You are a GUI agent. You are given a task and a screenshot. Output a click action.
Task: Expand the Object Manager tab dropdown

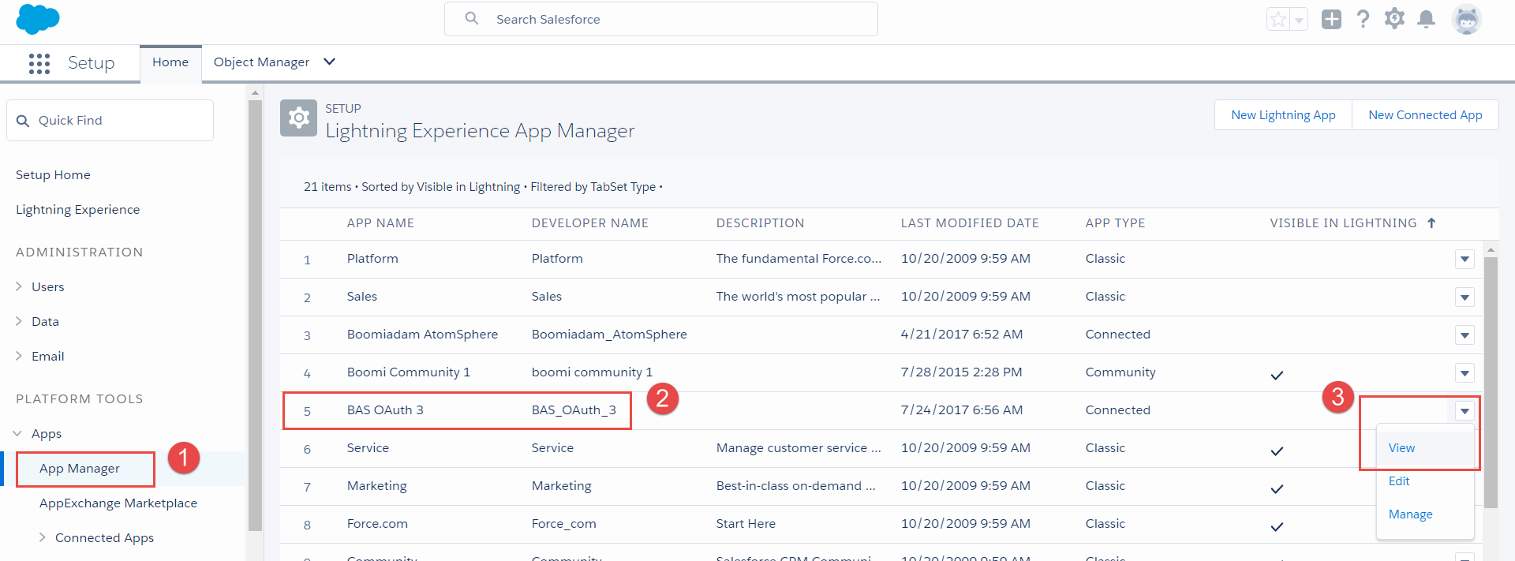[x=330, y=62]
